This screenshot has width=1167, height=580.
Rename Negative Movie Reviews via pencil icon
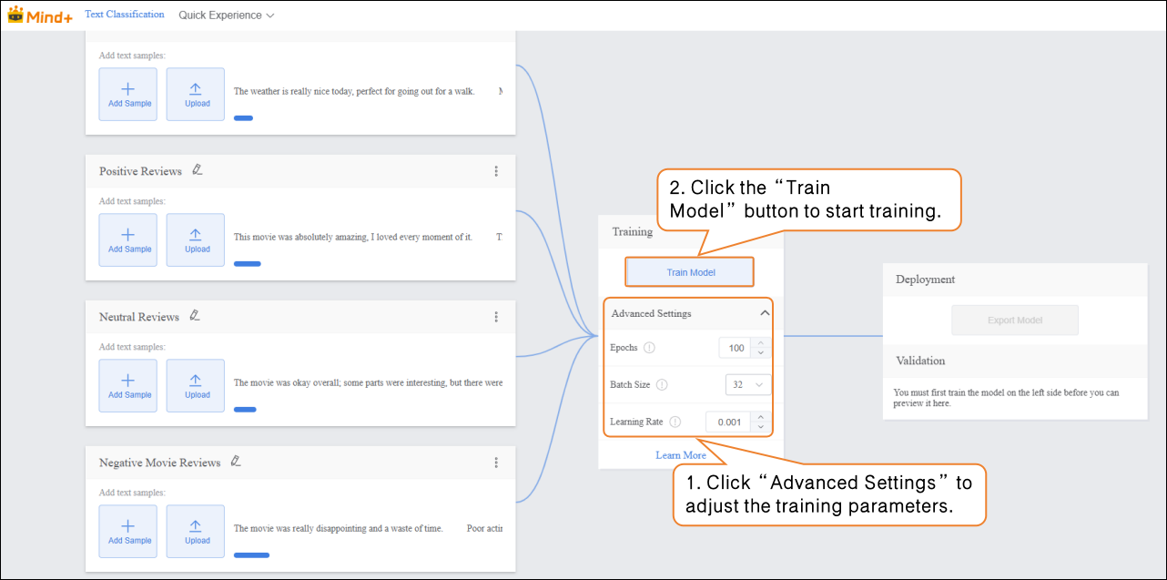click(236, 462)
